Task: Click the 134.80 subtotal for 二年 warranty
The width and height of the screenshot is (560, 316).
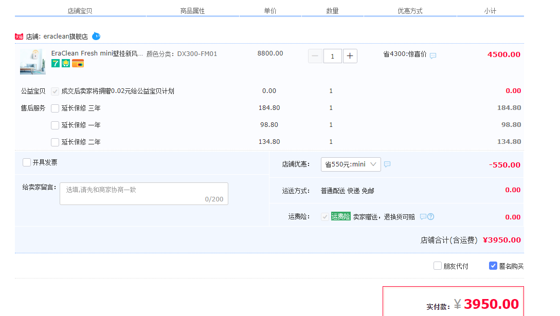Action: click(509, 142)
